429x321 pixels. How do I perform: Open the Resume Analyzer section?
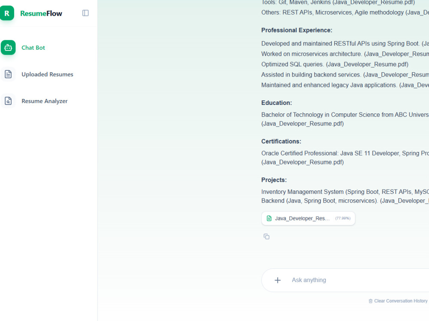coord(45,101)
